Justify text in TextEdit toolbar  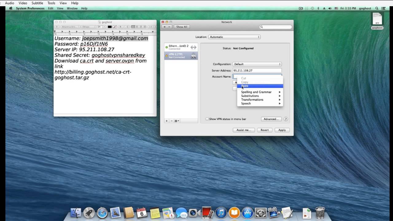click(145, 27)
